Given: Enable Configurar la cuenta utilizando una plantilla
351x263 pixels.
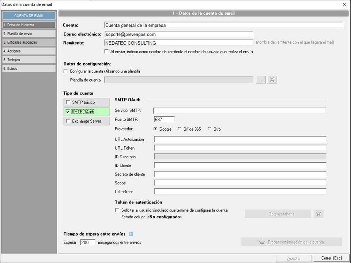Looking at the screenshot, I should point(66,71).
